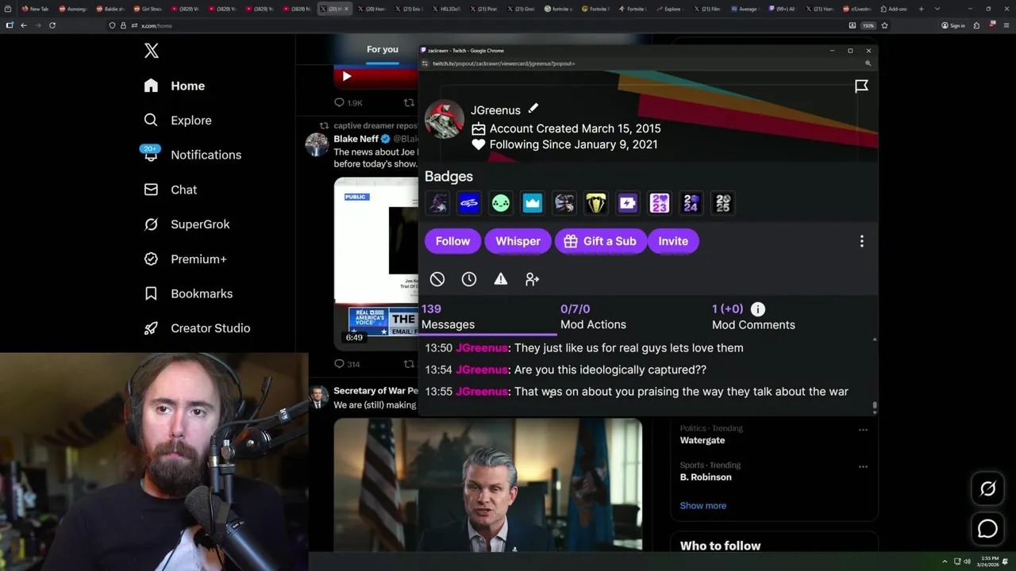
Task: Play the video at top of X feed
Action: (347, 77)
